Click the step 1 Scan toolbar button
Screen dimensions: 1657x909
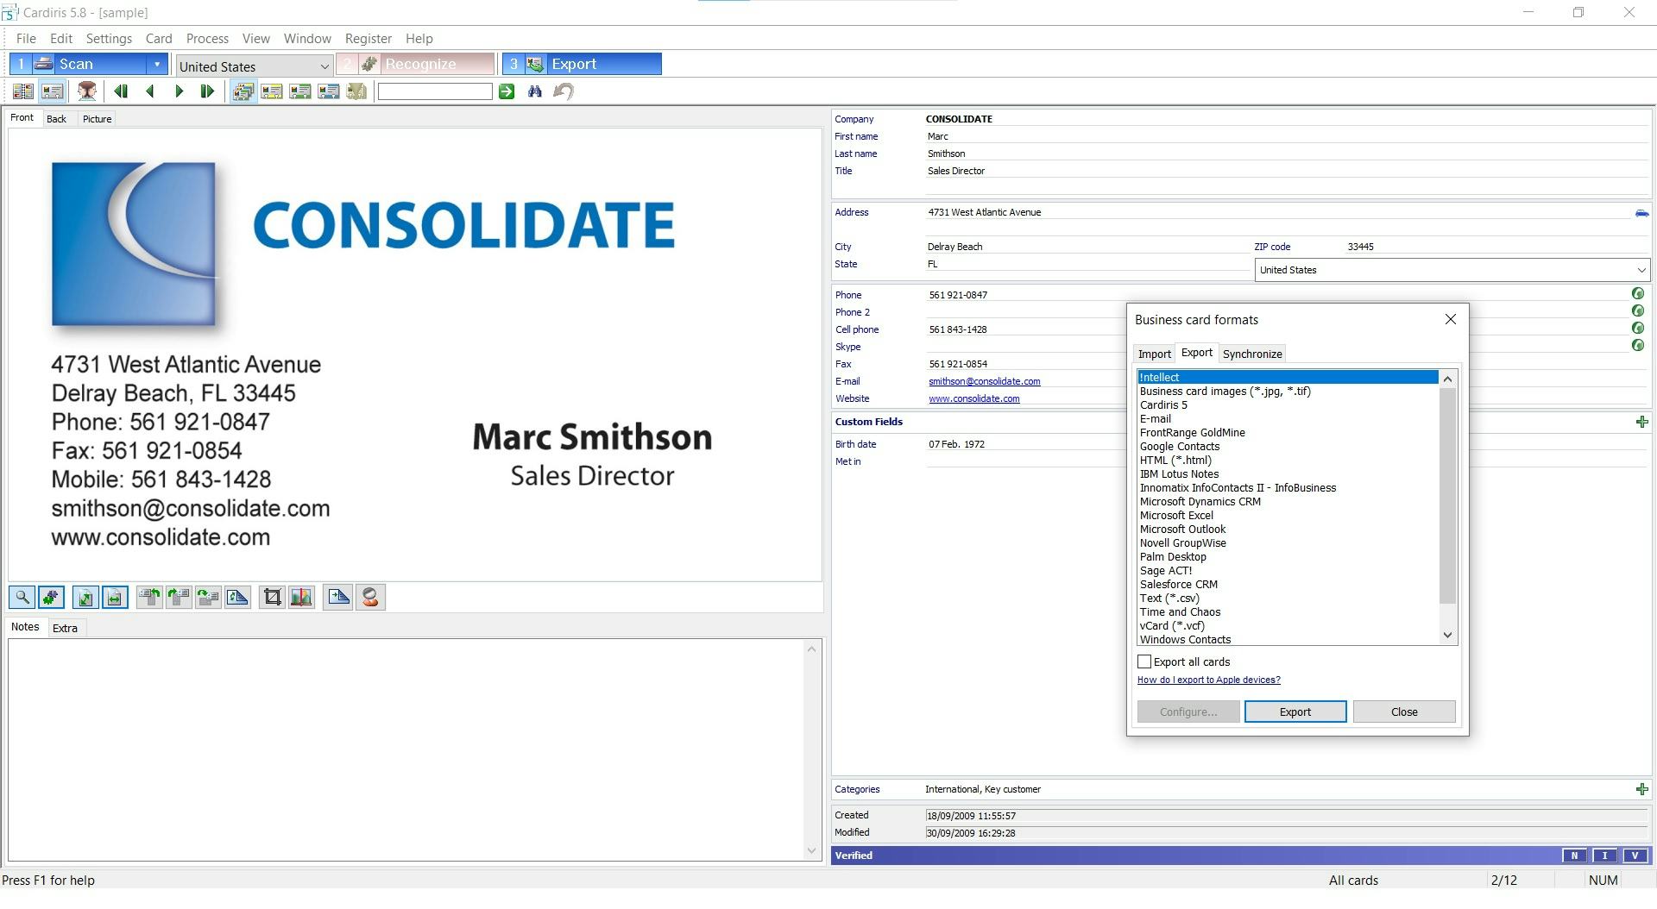(x=79, y=64)
